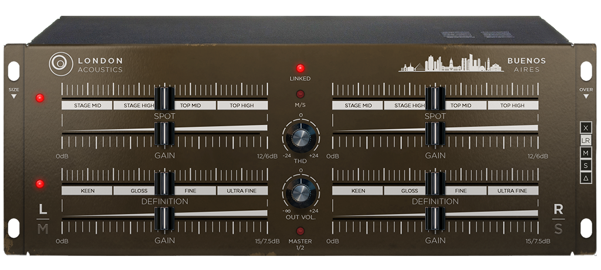Image resolution: width=601 pixels, height=270 pixels.
Task: Select right TOP HIGH spot band
Action: 512,106
